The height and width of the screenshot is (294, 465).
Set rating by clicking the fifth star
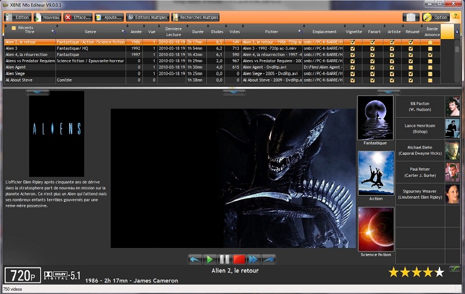(439, 272)
